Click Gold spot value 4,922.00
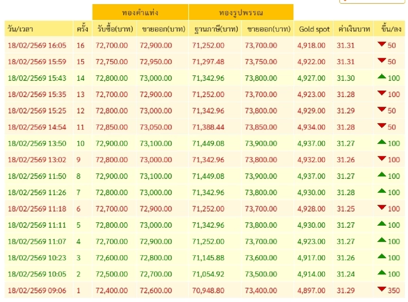 point(311,62)
